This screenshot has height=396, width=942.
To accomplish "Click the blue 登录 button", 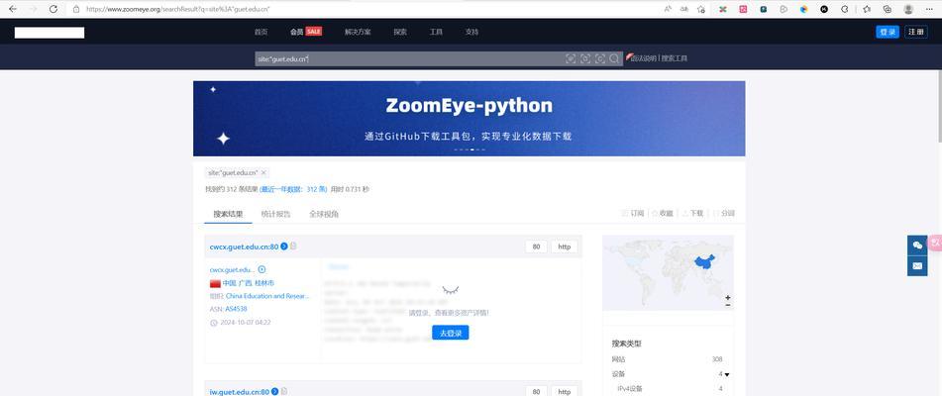I will [888, 33].
